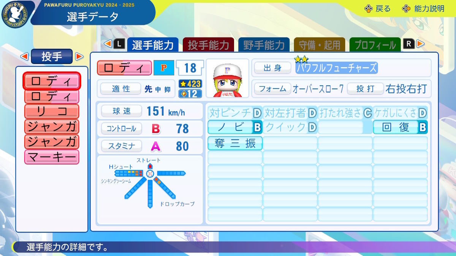Click the two gold stars above team name
This screenshot has width=456, height=256.
pyautogui.click(x=301, y=59)
